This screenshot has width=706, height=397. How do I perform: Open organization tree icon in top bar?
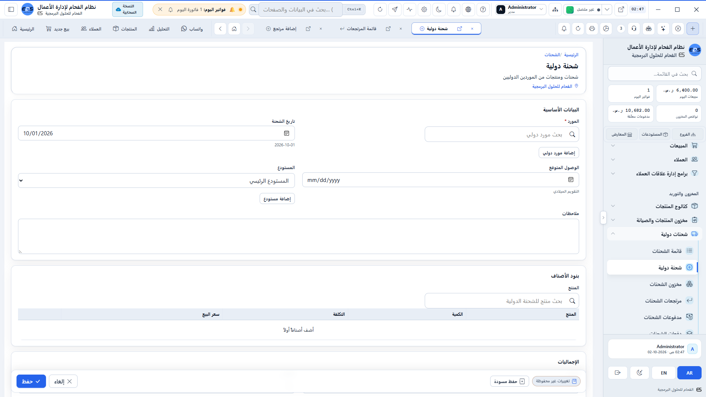pyautogui.click(x=555, y=10)
